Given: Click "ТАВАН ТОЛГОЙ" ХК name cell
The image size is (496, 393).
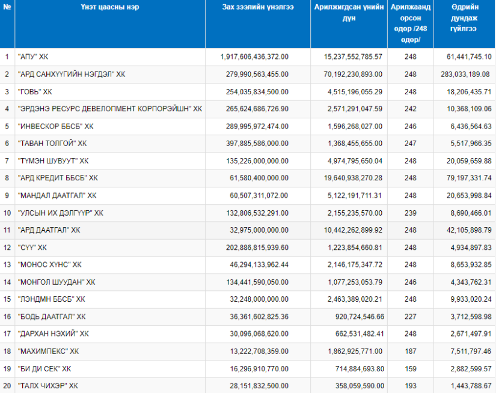Looking at the screenshot, I should (x=52, y=144).
